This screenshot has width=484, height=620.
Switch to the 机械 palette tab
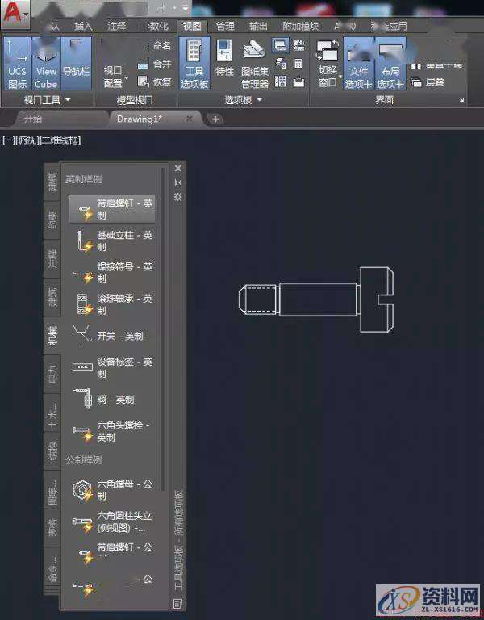click(x=52, y=335)
